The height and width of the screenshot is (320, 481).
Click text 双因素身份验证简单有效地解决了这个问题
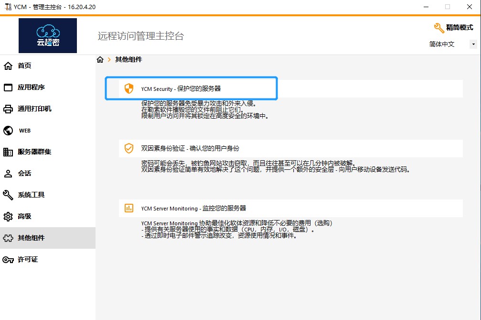200,169
